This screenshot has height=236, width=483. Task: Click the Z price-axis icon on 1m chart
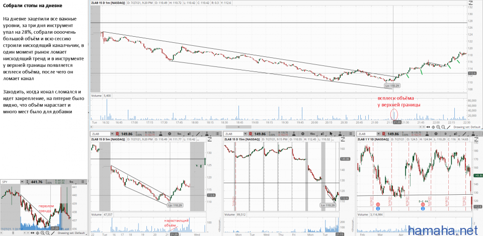coord(470,3)
